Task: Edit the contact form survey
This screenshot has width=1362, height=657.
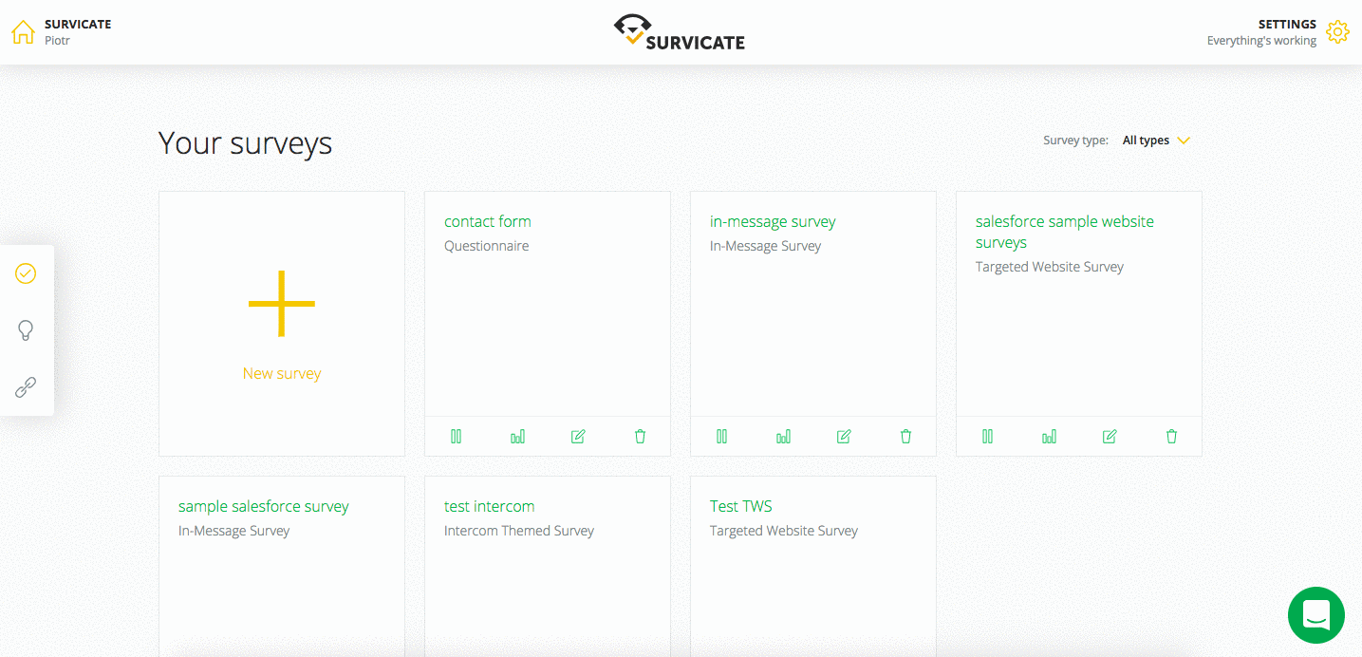Action: [578, 437]
